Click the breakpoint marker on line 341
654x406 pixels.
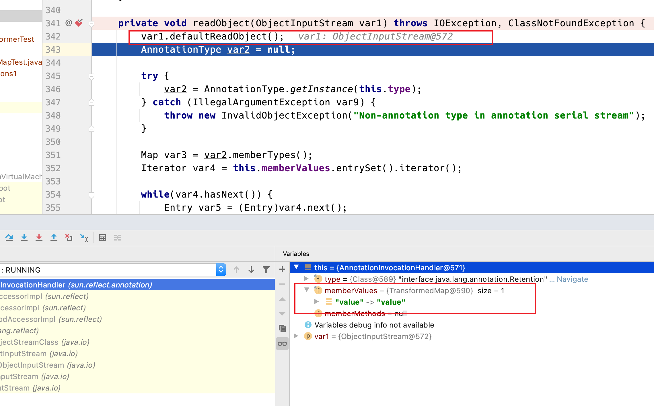tap(79, 23)
